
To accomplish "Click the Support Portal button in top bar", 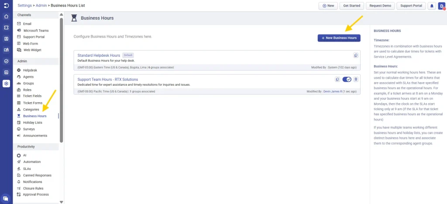I will pos(411,6).
